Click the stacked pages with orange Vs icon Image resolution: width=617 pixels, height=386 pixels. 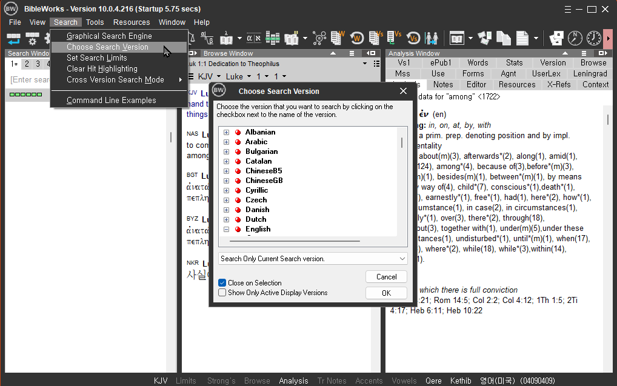coord(376,38)
